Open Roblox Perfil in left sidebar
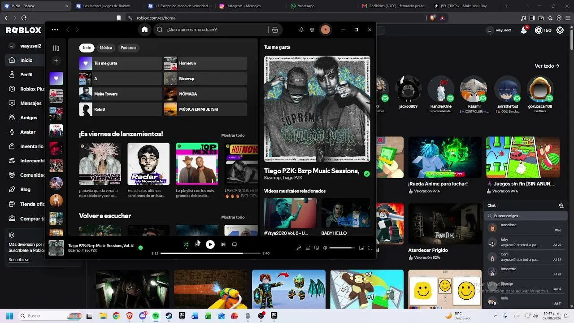This screenshot has height=323, width=574. 26,74
